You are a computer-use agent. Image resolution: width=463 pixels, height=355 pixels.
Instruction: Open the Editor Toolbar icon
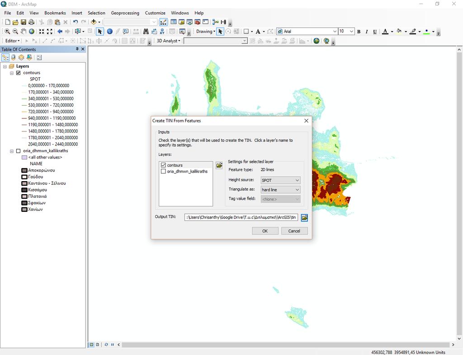coord(163,22)
